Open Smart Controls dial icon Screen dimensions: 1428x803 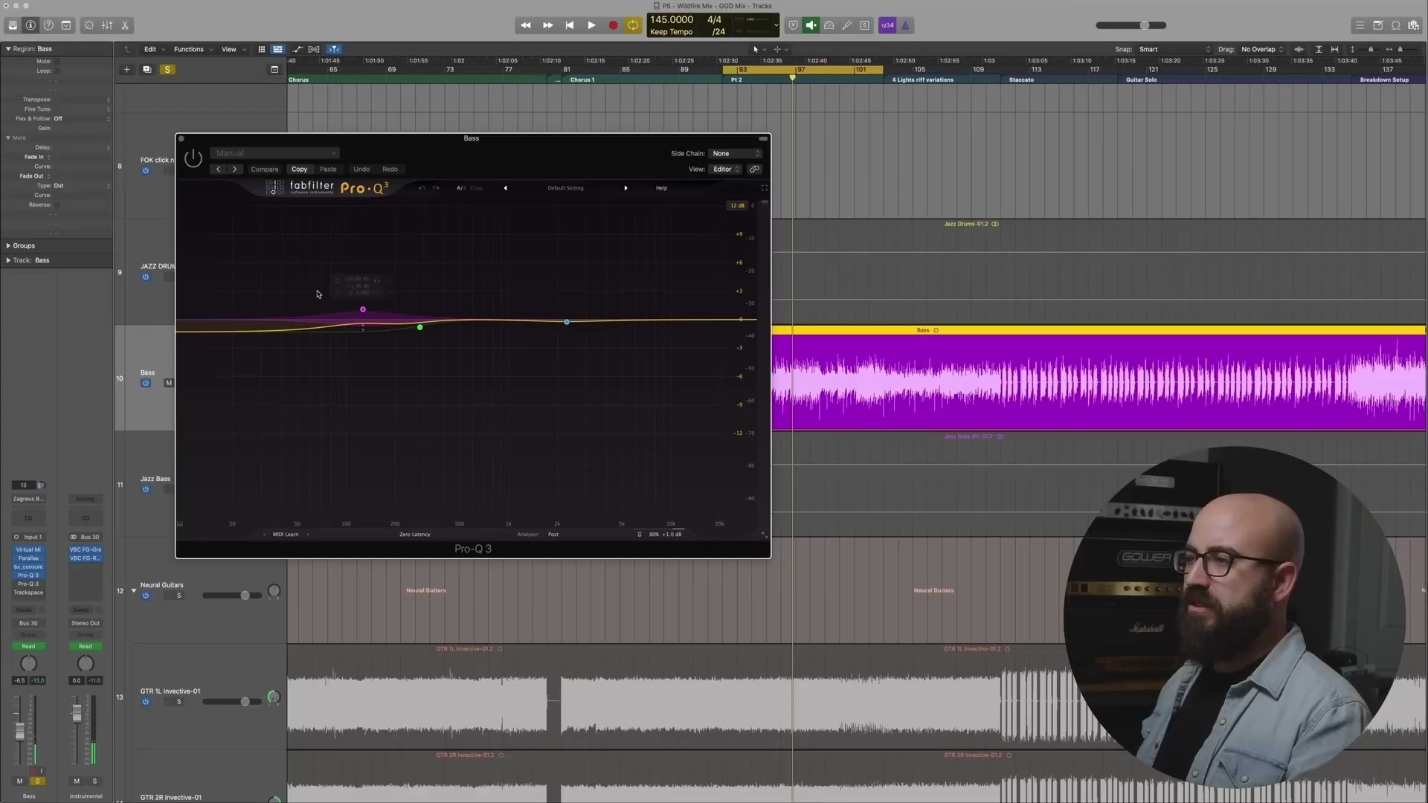[x=89, y=25]
